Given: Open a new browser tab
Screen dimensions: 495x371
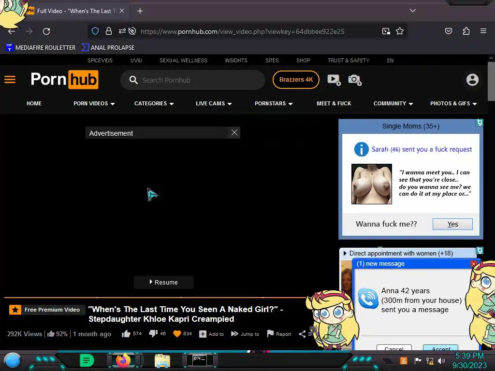Looking at the screenshot, I should 140,11.
